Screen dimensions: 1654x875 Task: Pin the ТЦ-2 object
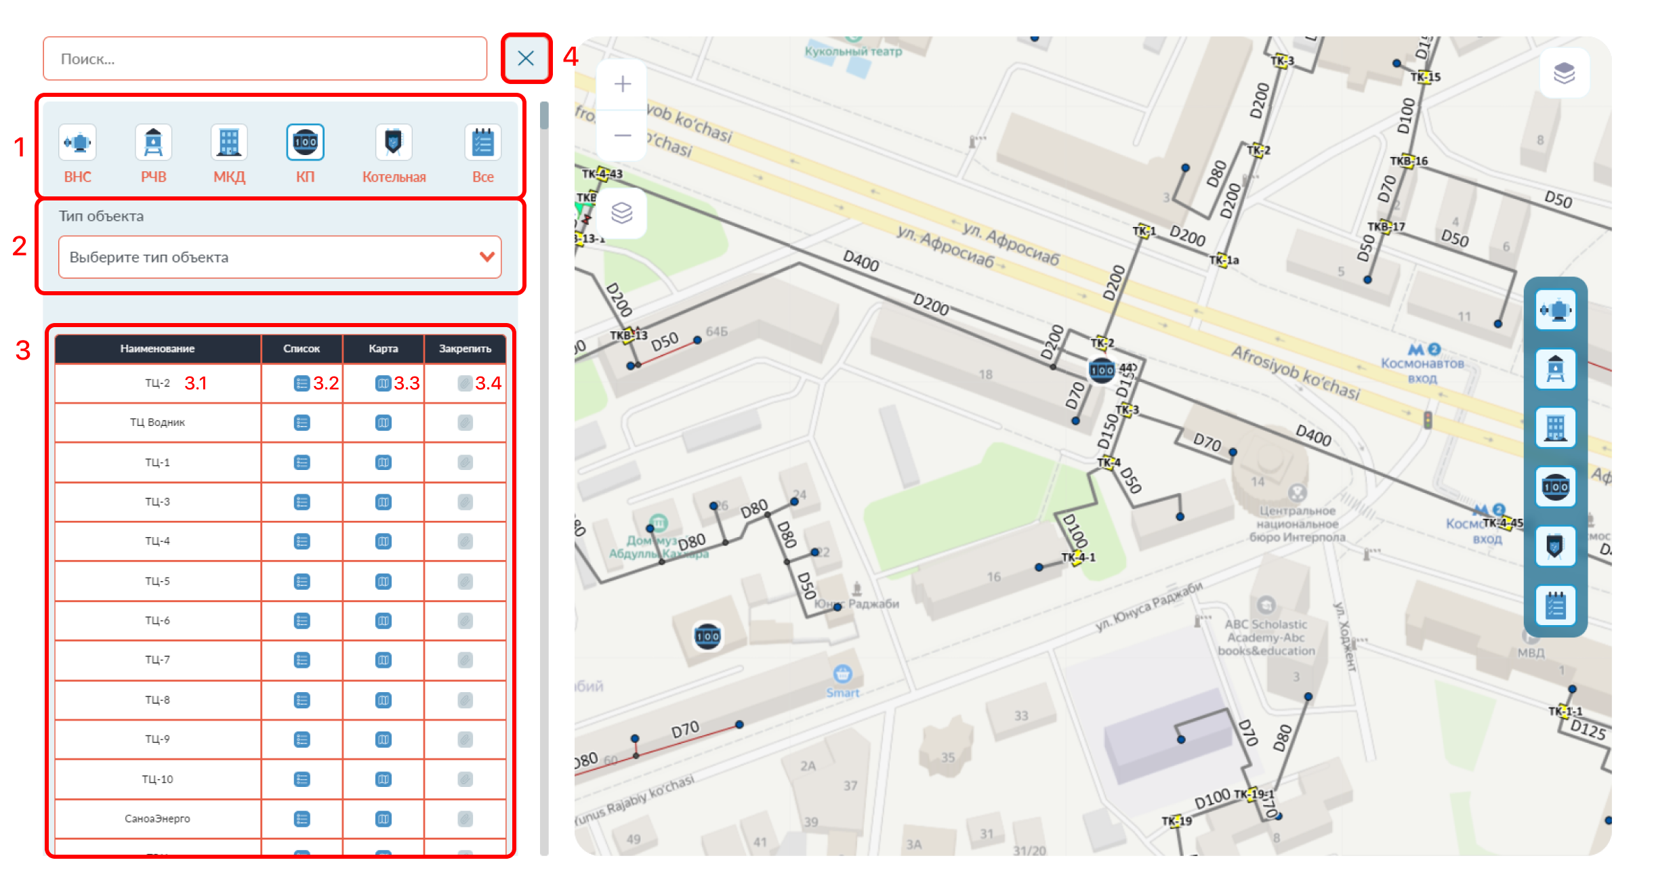pyautogui.click(x=465, y=383)
